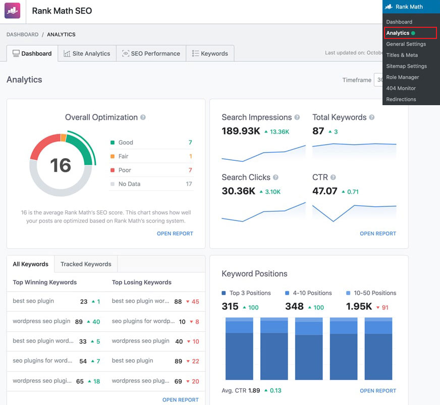The width and height of the screenshot is (440, 405).
Task: Open the SEO Performance tab
Action: (151, 54)
